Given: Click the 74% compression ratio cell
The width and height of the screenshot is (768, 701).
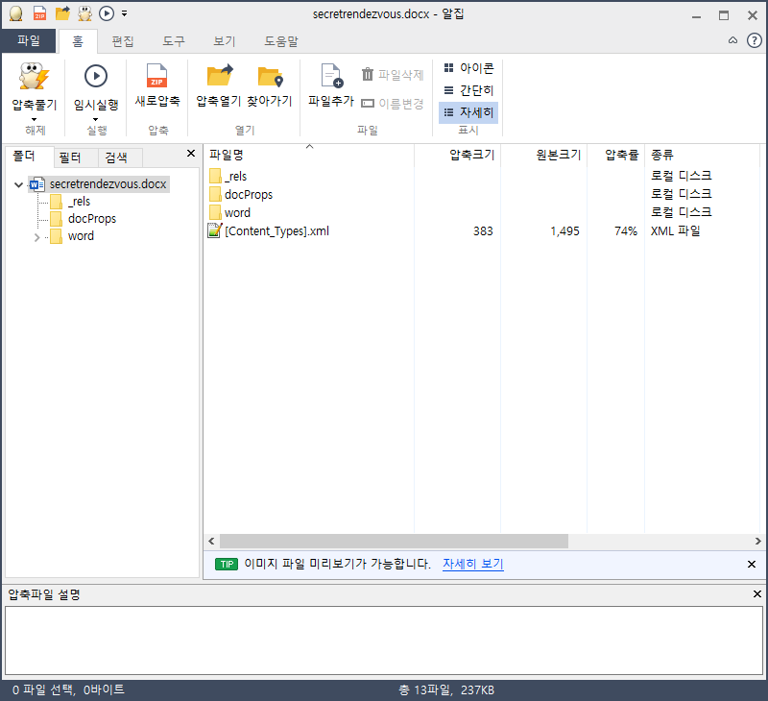Looking at the screenshot, I should click(626, 231).
